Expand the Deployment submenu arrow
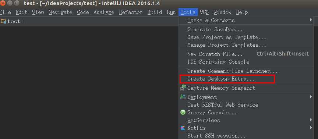 [311, 97]
